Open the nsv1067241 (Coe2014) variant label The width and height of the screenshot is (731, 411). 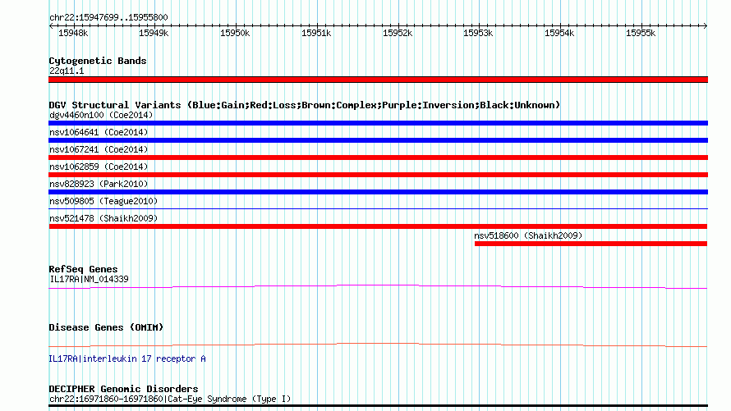pos(99,149)
